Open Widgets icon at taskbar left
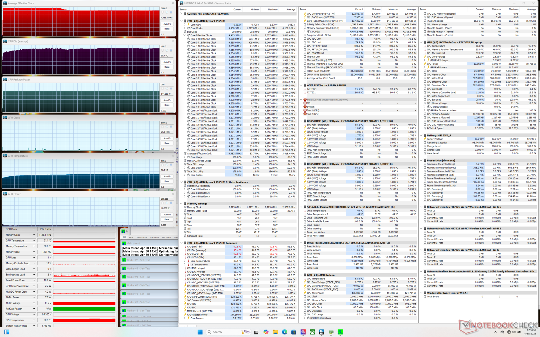This screenshot has height=337, width=540. [7, 332]
